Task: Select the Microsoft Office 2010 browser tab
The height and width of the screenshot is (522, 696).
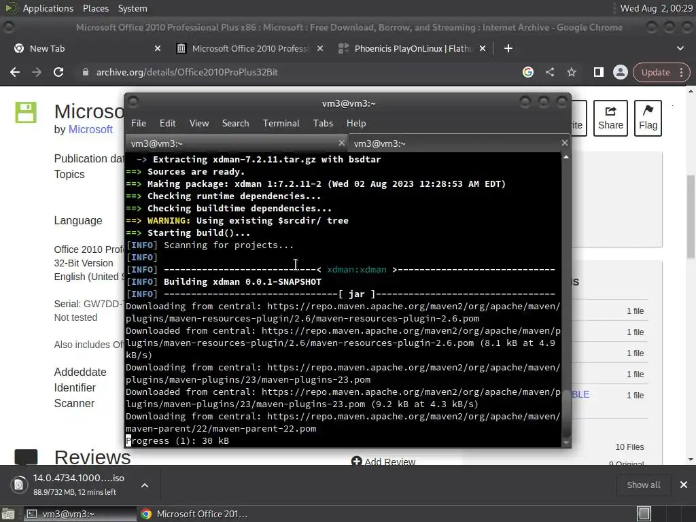Action: point(249,48)
